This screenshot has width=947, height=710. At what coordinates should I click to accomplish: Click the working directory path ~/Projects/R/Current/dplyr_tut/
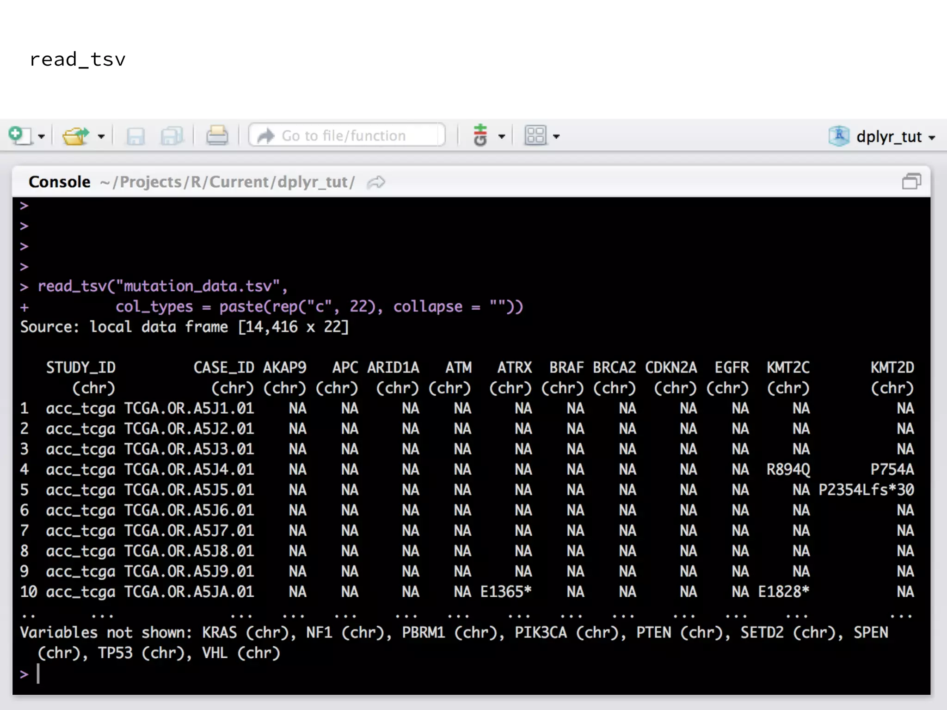227,182
